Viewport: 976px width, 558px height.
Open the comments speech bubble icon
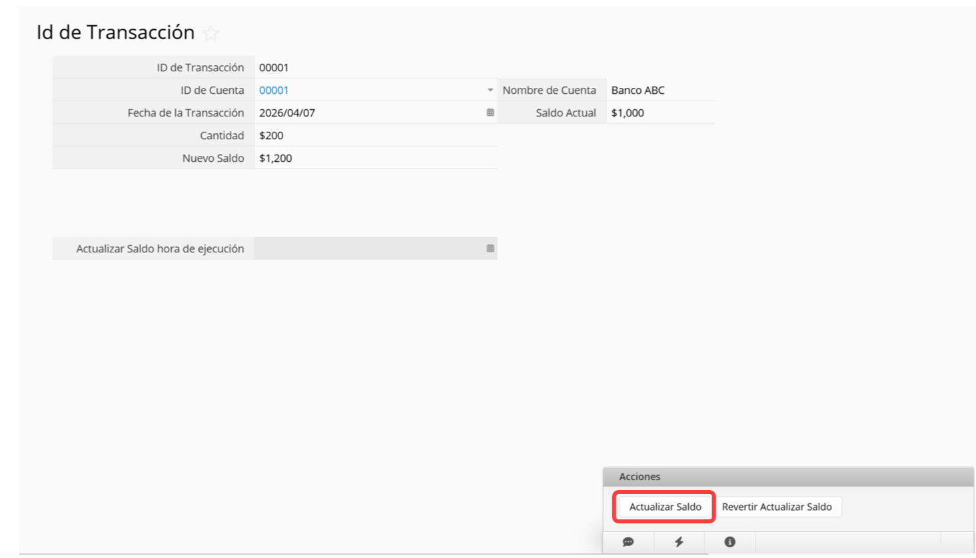tap(628, 542)
